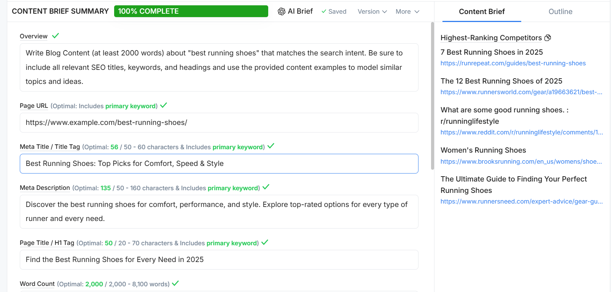Screen dimensions: 611x292
Task: Click the Saved status checkmark icon
Action: (x=324, y=11)
